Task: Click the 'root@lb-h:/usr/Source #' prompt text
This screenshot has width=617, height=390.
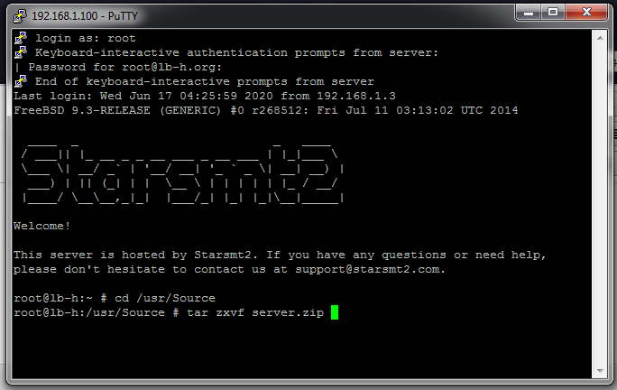Action: pyautogui.click(x=97, y=312)
